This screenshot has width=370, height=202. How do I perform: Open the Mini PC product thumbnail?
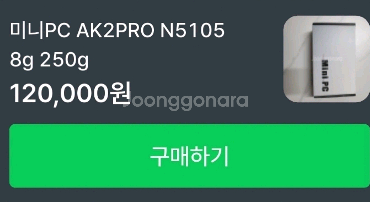coord(327,59)
